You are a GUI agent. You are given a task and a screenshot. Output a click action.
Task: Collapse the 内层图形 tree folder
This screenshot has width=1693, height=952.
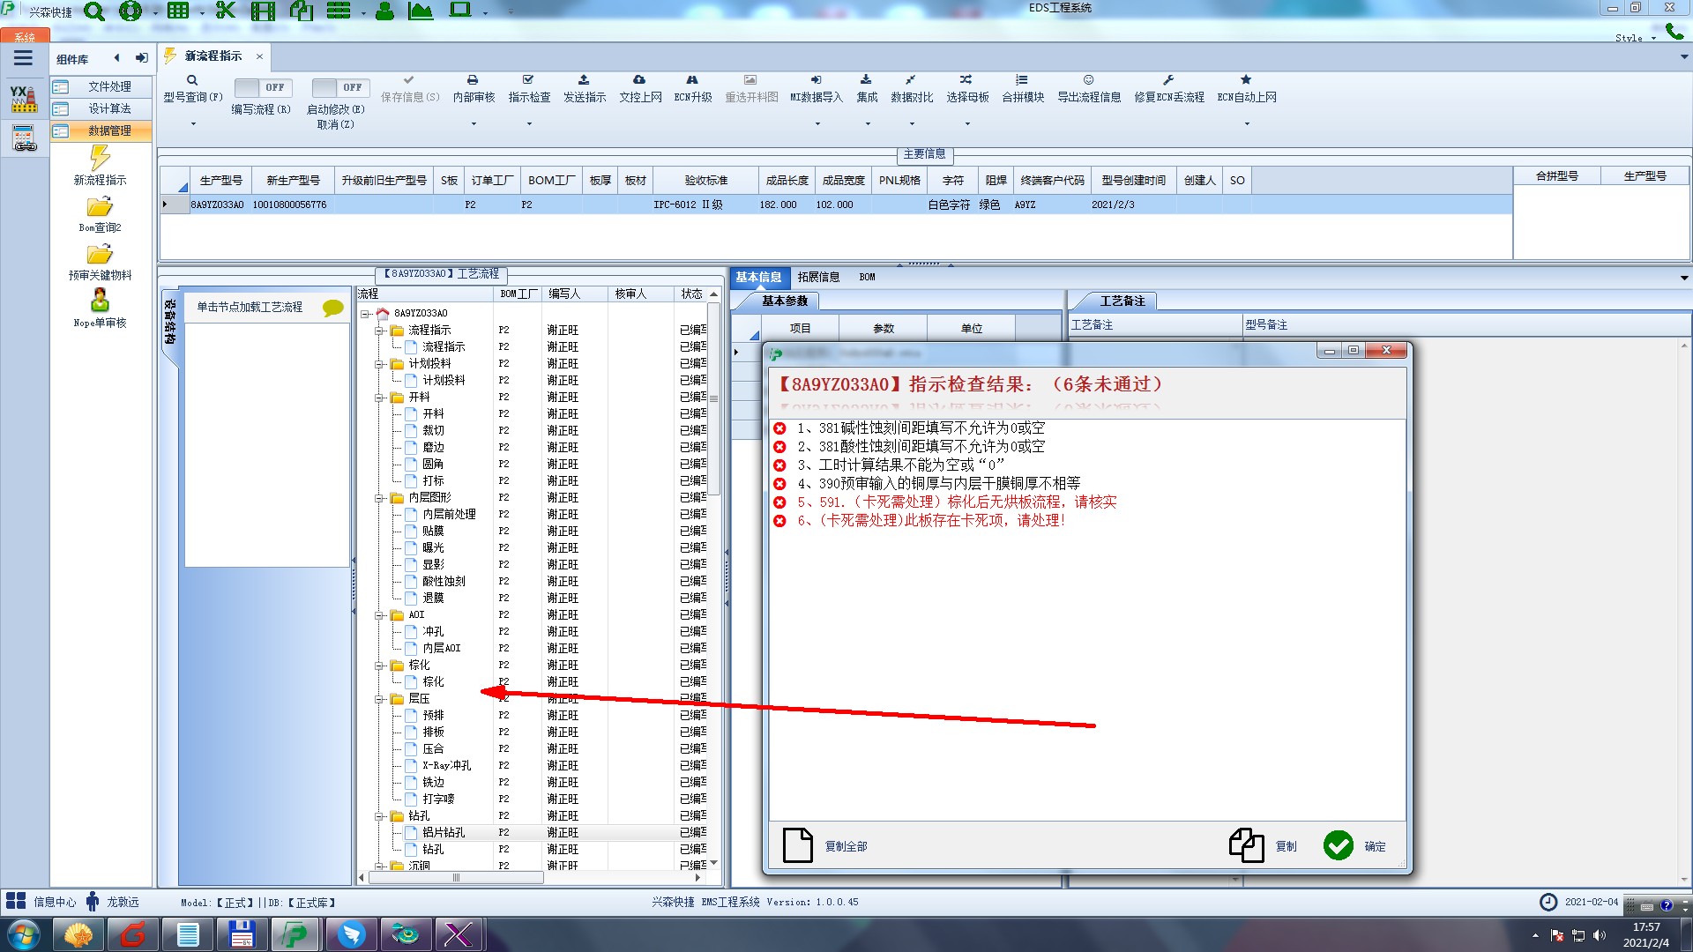379,498
